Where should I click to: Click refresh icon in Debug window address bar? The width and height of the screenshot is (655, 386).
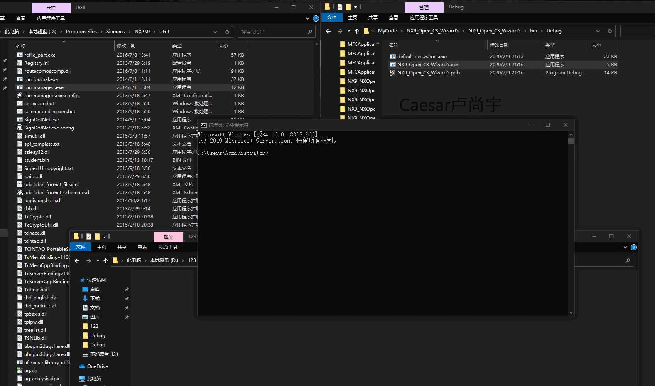tap(610, 31)
